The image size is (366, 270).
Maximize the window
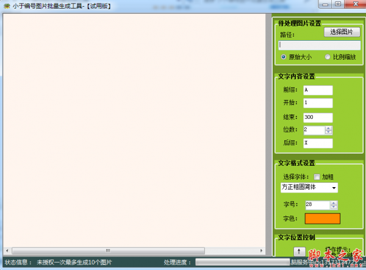click(338, 4)
